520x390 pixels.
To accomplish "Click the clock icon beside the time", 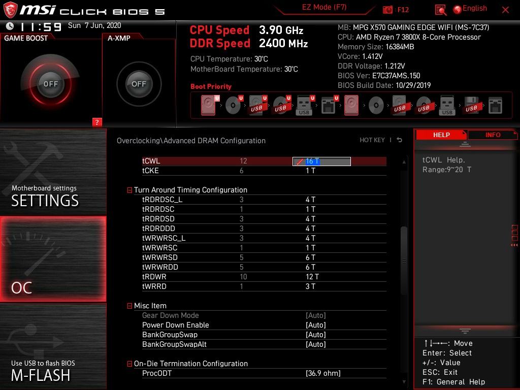I will click(x=10, y=26).
